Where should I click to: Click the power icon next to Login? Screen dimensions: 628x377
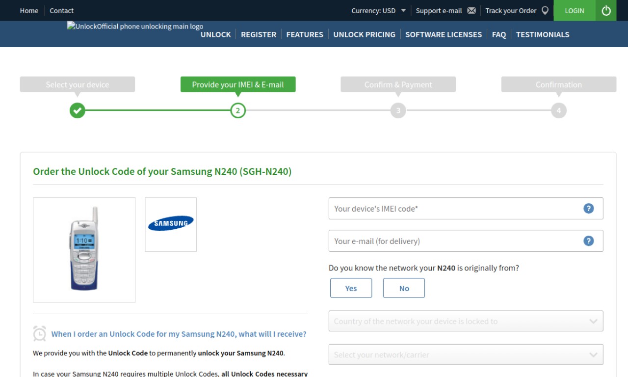(x=606, y=10)
